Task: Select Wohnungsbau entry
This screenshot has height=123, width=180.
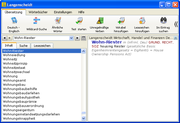Action: tap(42, 85)
